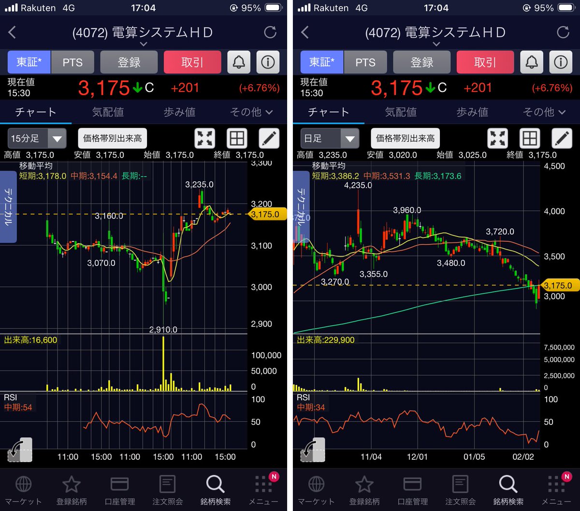Tap 出来高:229,900 volume label on right chart

326,340
